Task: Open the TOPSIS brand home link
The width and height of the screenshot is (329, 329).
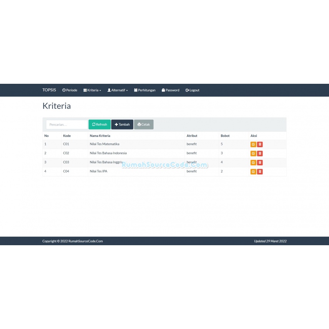Action: [49, 90]
